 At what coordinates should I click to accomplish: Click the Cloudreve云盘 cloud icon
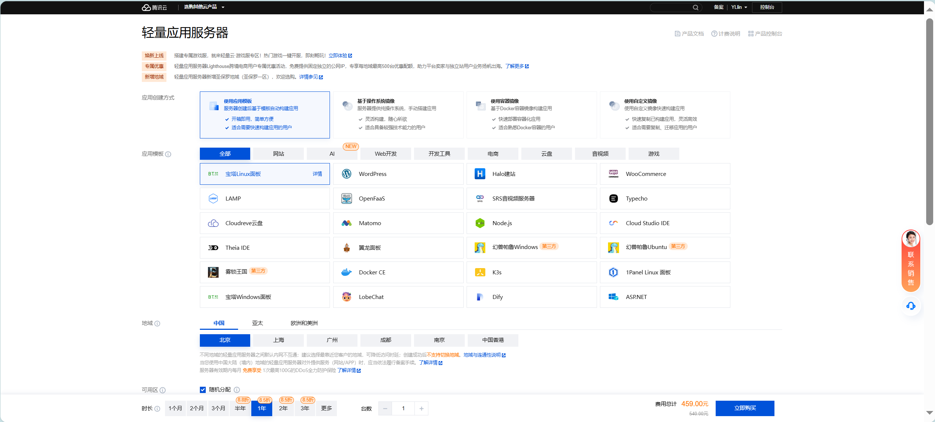[x=213, y=223]
